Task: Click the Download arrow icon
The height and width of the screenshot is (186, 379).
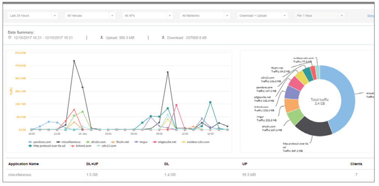Action: coord(163,38)
